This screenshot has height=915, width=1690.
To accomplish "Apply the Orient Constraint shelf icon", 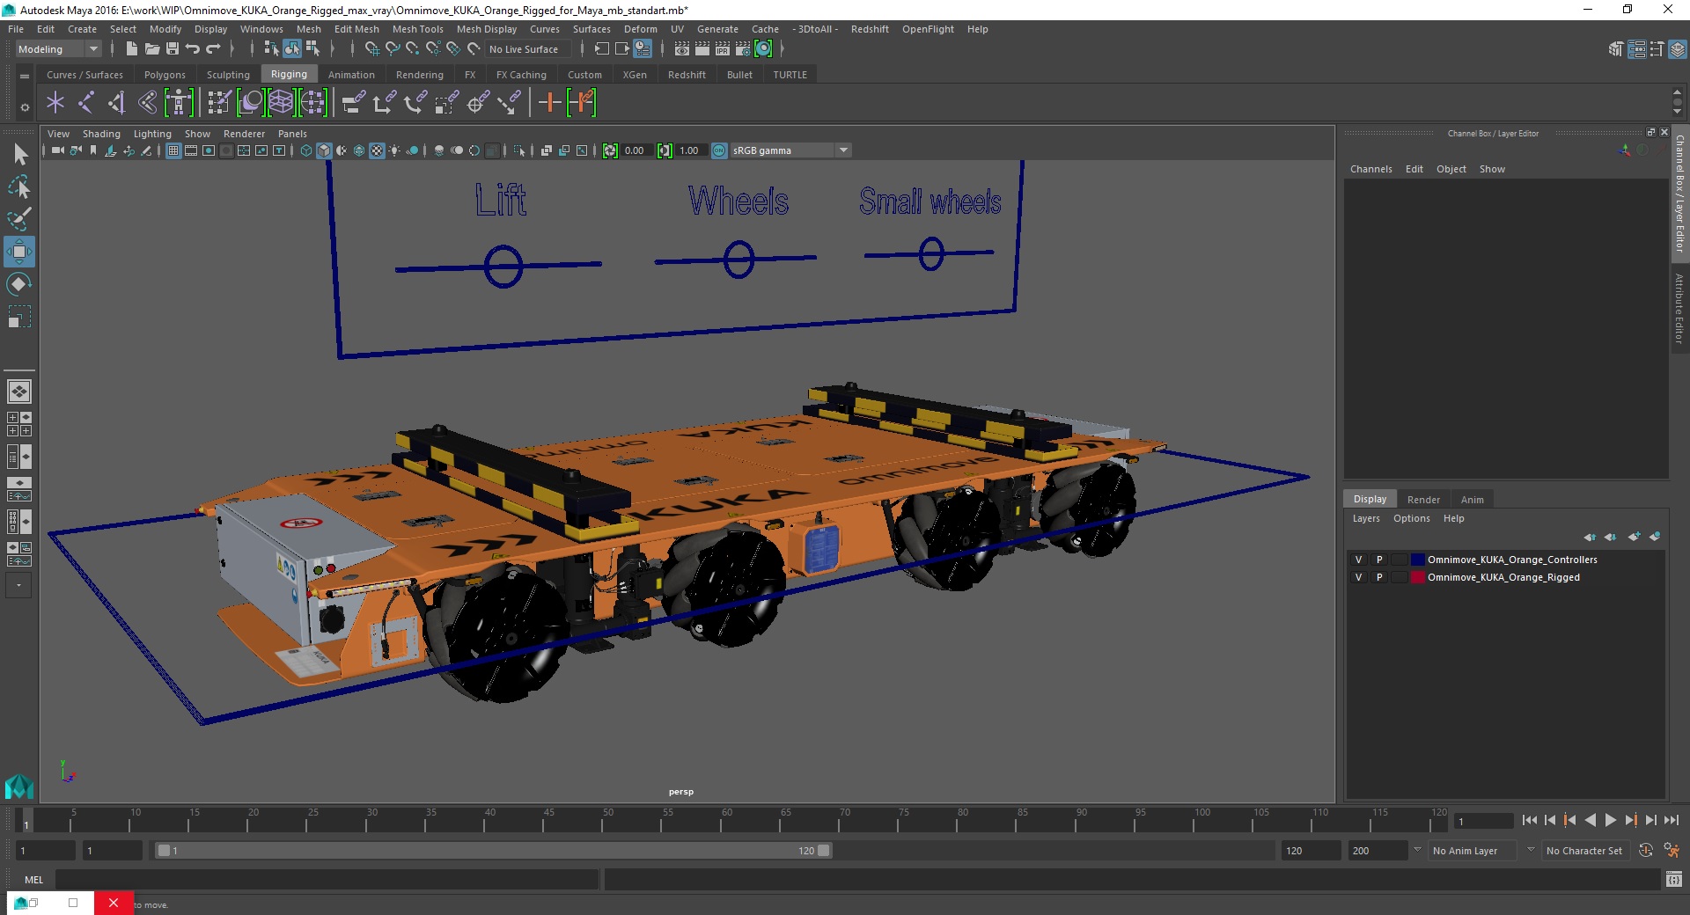I will pyautogui.click(x=415, y=103).
